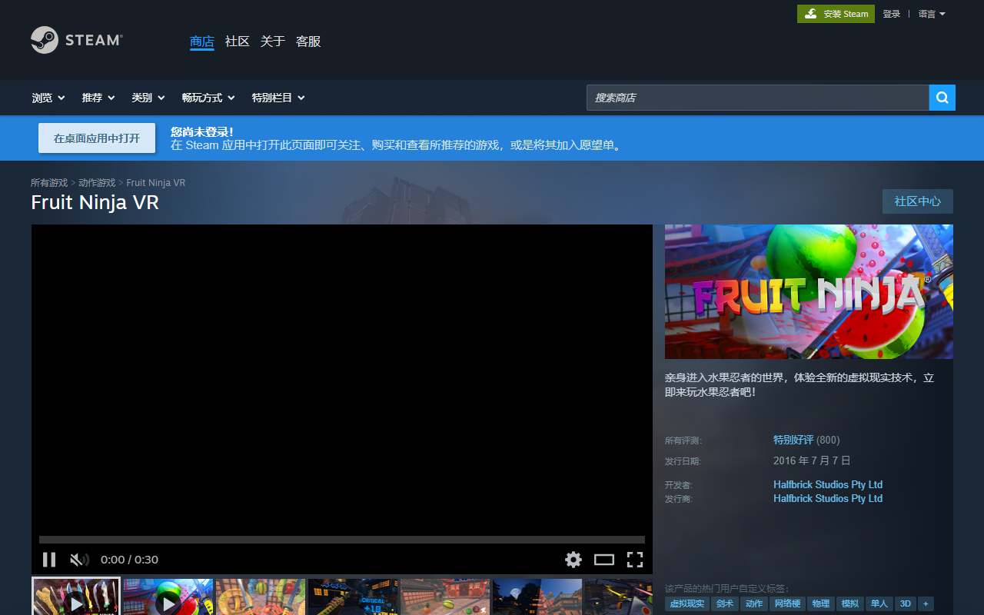Image resolution: width=984 pixels, height=615 pixels.
Task: Click the 物理 tag
Action: click(821, 604)
